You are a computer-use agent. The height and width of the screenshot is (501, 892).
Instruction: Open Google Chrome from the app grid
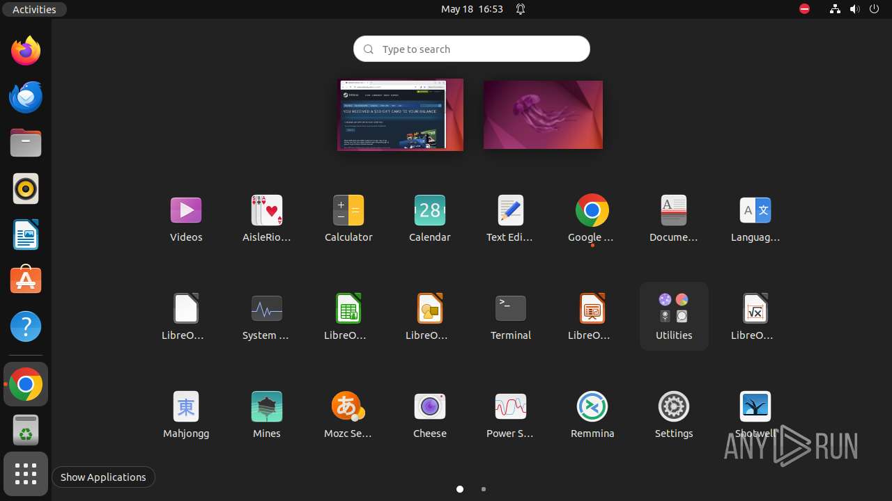point(592,210)
